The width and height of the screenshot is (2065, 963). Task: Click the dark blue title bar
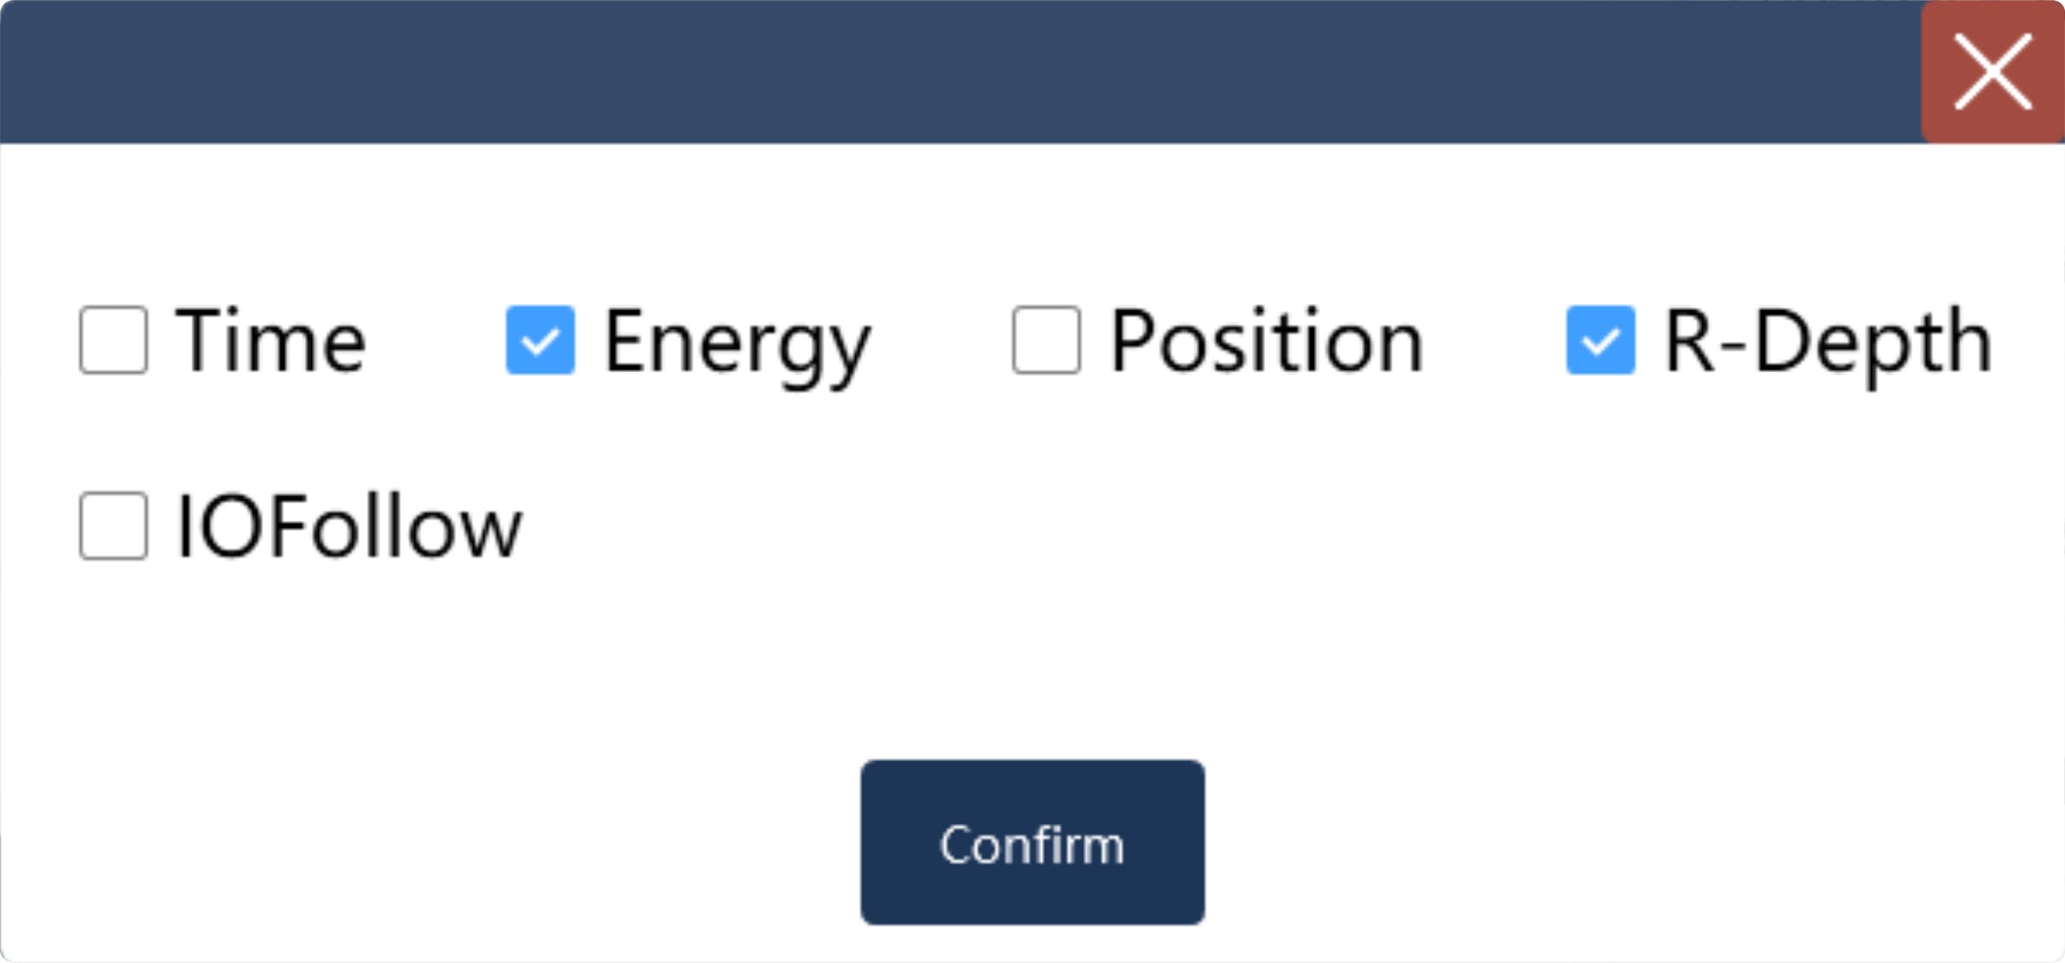click(x=962, y=72)
